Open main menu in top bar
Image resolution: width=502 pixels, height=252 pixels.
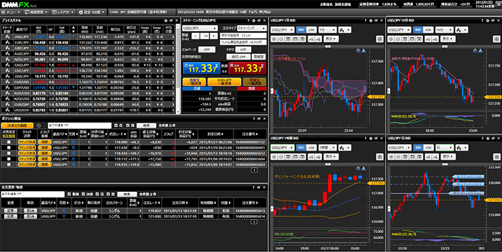tap(11, 12)
